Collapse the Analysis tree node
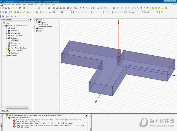177x131 pixels. point(6,38)
